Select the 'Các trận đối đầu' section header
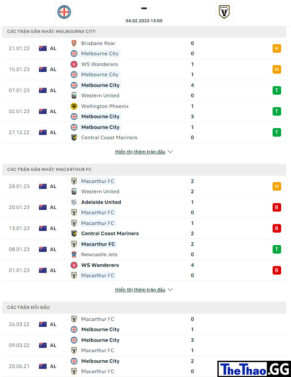 coord(144,307)
